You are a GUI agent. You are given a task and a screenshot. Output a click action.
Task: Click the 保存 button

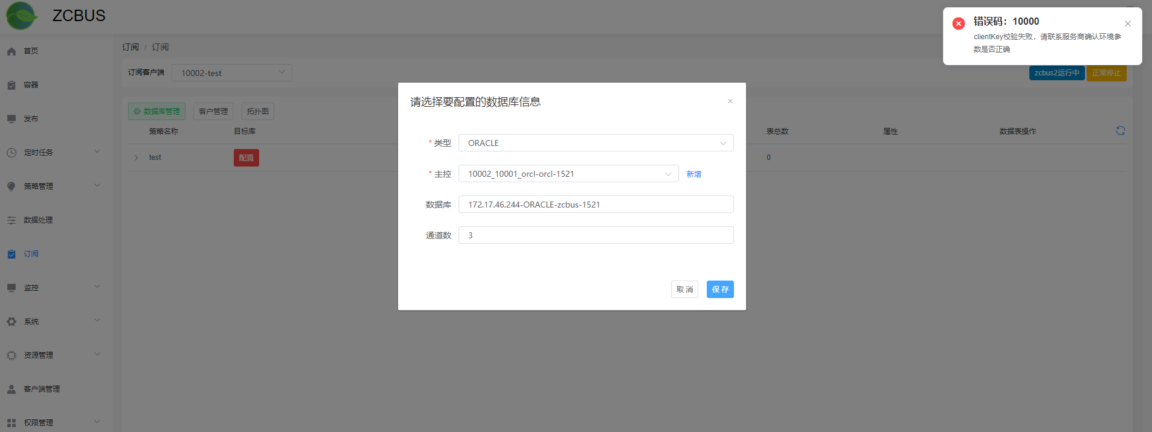pyautogui.click(x=719, y=290)
